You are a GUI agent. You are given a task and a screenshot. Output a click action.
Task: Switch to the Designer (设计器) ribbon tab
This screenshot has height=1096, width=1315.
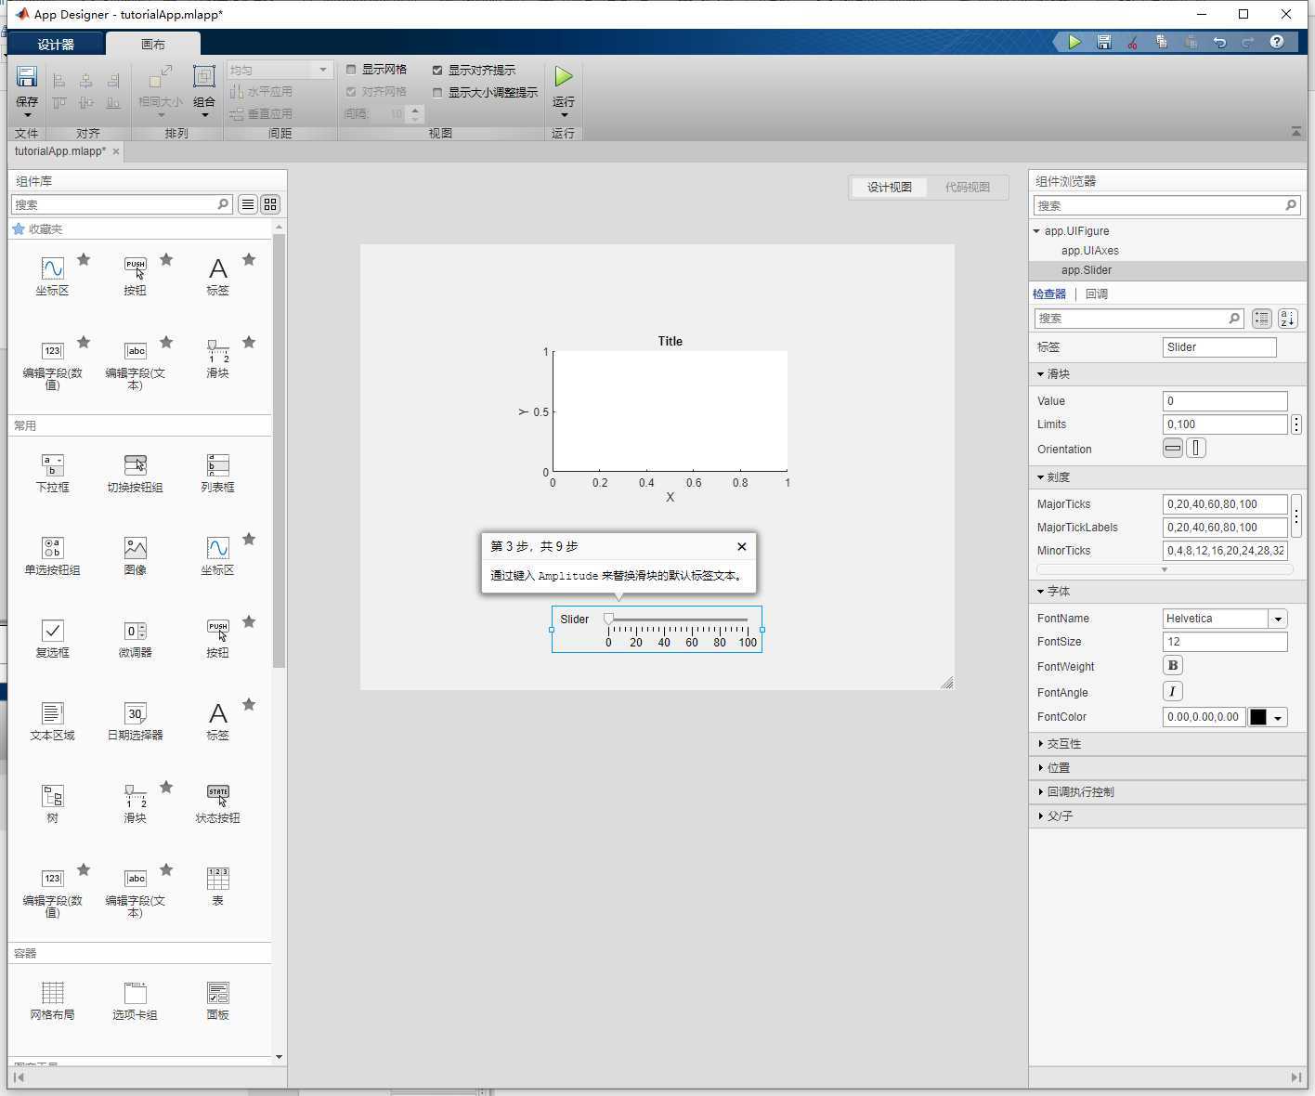pyautogui.click(x=56, y=45)
